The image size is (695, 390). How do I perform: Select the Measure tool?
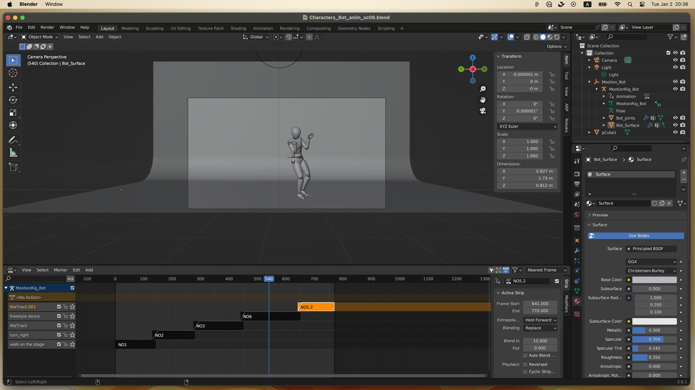(x=13, y=153)
